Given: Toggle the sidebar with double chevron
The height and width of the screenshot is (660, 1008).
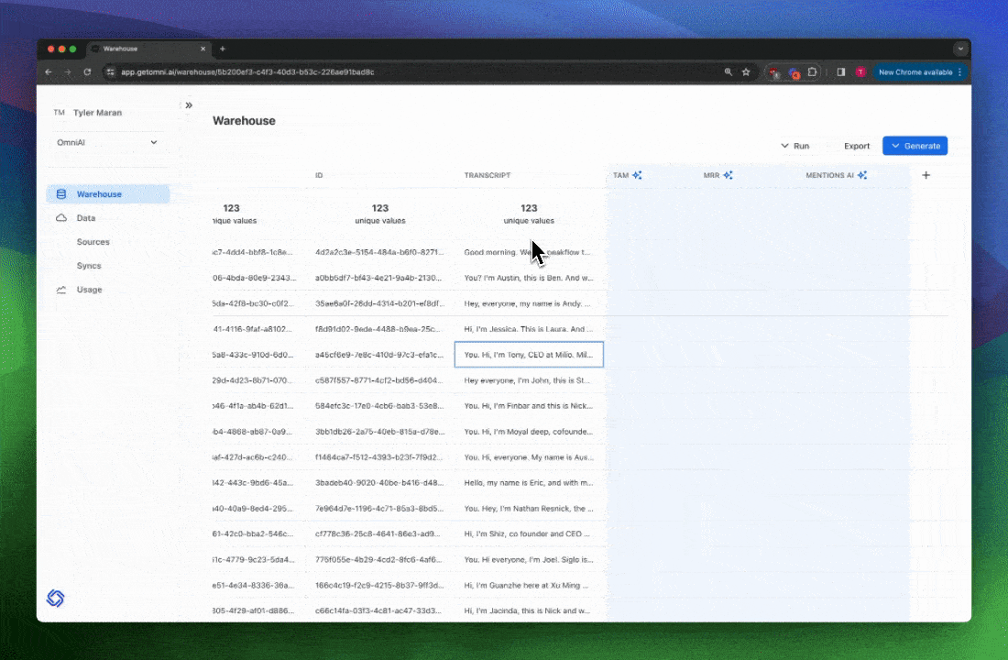Looking at the screenshot, I should [189, 105].
